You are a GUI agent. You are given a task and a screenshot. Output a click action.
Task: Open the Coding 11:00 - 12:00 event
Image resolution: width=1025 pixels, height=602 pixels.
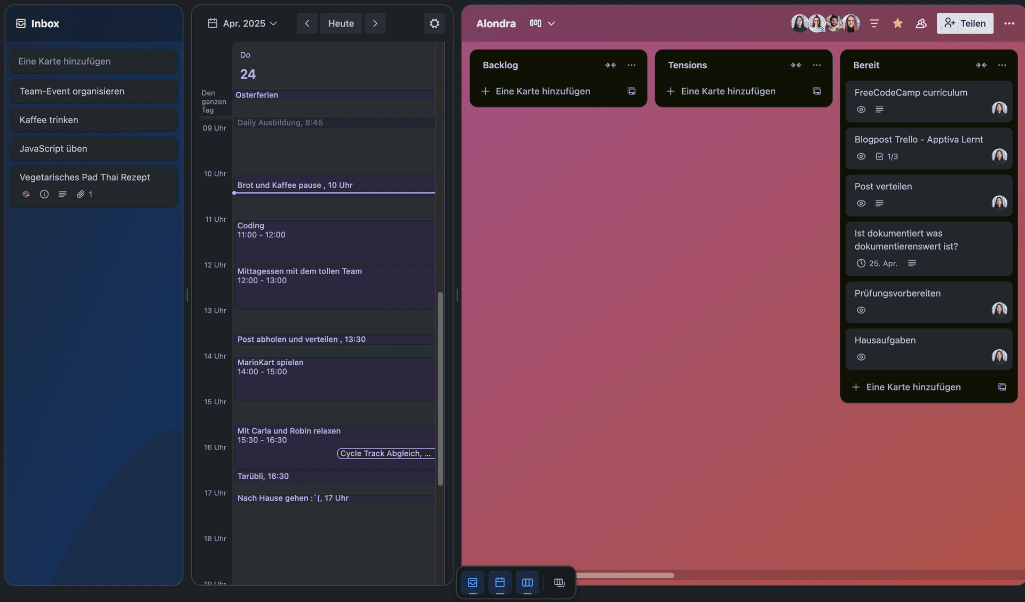(334, 242)
